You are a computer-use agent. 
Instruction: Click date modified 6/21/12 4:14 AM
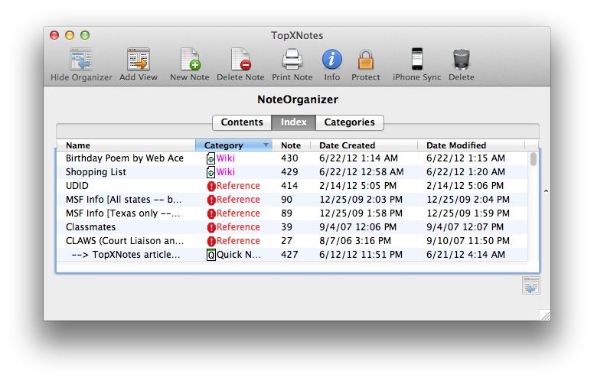click(465, 255)
